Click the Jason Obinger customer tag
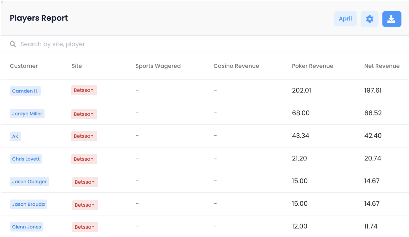 [x=29, y=181]
